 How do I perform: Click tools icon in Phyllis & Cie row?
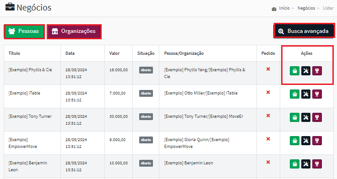point(305,71)
